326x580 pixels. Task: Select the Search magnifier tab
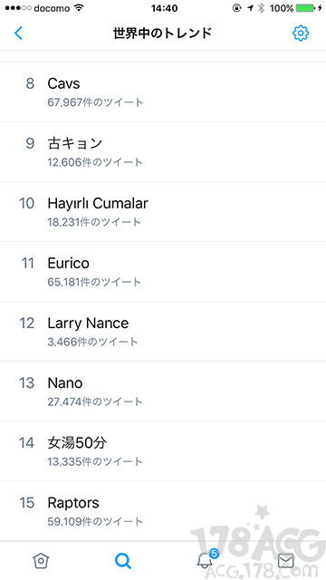click(x=123, y=561)
